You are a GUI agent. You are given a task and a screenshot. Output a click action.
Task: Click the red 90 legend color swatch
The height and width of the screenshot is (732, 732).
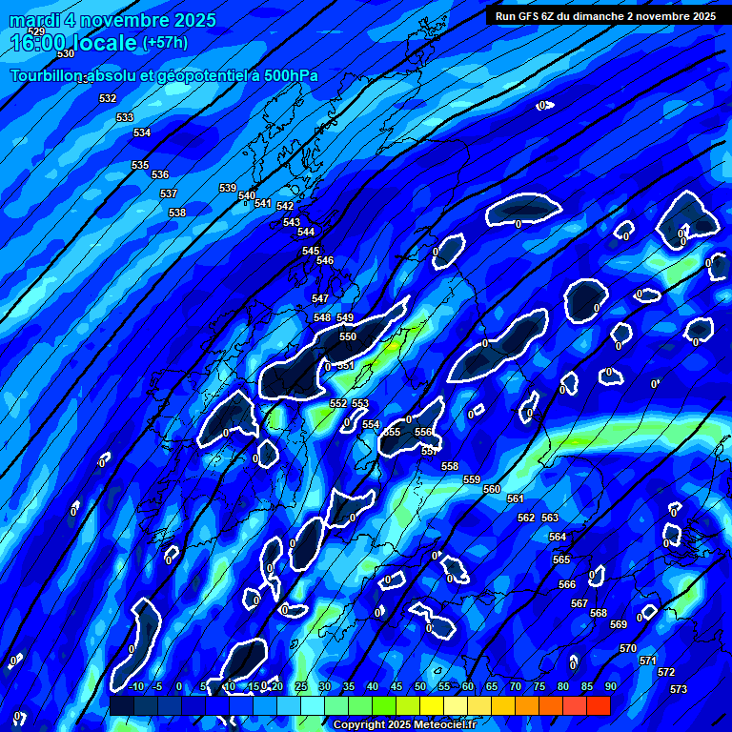(x=599, y=706)
